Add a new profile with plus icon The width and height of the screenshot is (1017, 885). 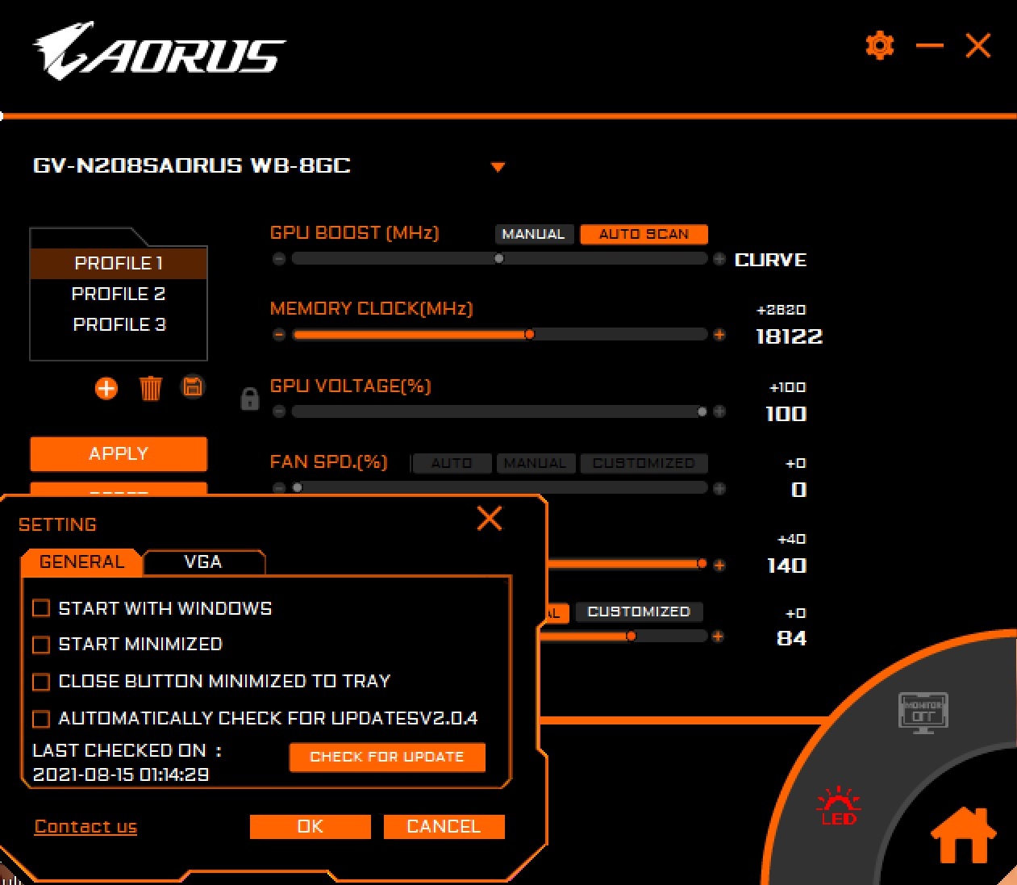pos(106,388)
